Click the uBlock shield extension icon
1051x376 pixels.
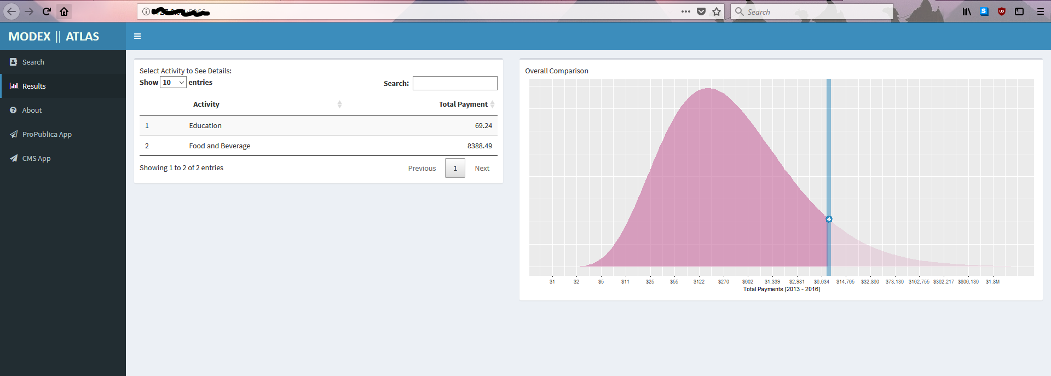[1001, 11]
